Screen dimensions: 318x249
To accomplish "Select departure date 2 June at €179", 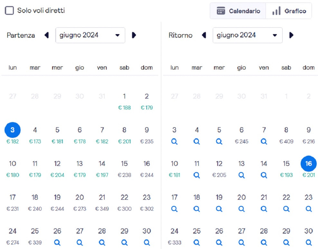I will 147,101.
